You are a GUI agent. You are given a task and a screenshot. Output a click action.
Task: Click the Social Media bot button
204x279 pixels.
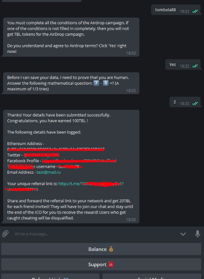(152, 276)
